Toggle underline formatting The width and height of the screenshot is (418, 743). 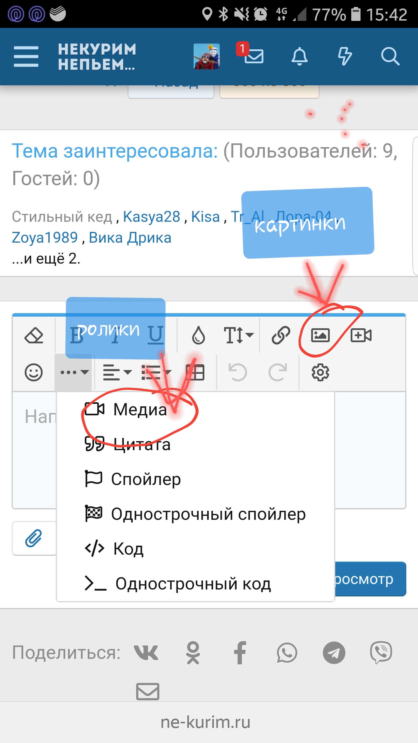156,335
